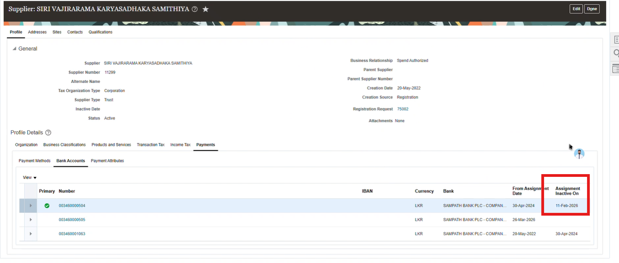Click the Done button
This screenshot has height=263, width=619.
click(x=592, y=9)
